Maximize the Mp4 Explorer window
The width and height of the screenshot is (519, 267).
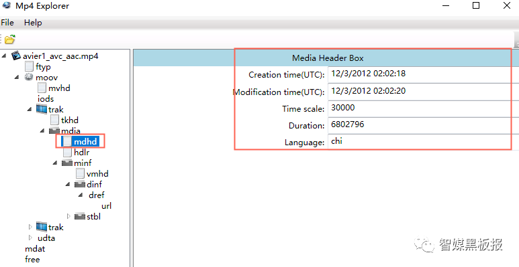coord(476,5)
